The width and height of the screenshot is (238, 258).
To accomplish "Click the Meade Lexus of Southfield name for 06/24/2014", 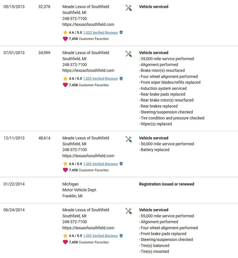I will click(x=86, y=210).
